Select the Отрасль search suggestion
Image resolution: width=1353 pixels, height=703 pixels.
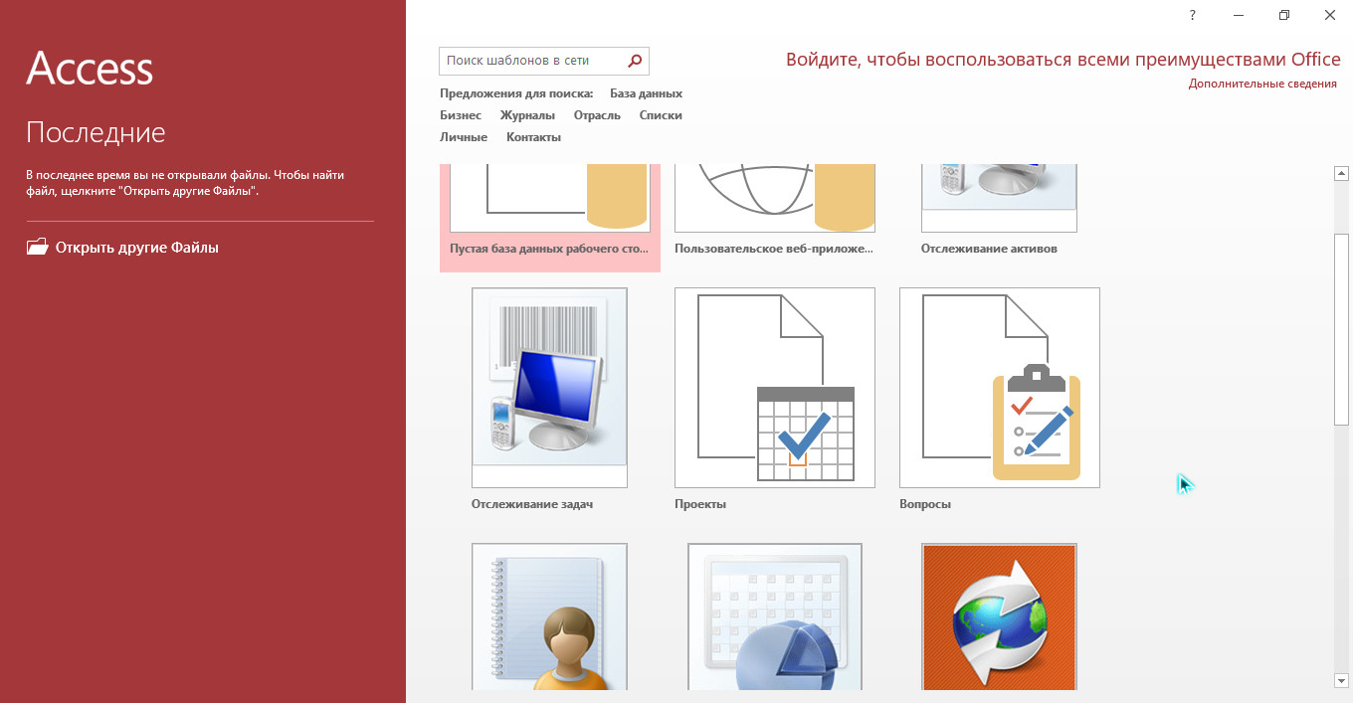597,115
